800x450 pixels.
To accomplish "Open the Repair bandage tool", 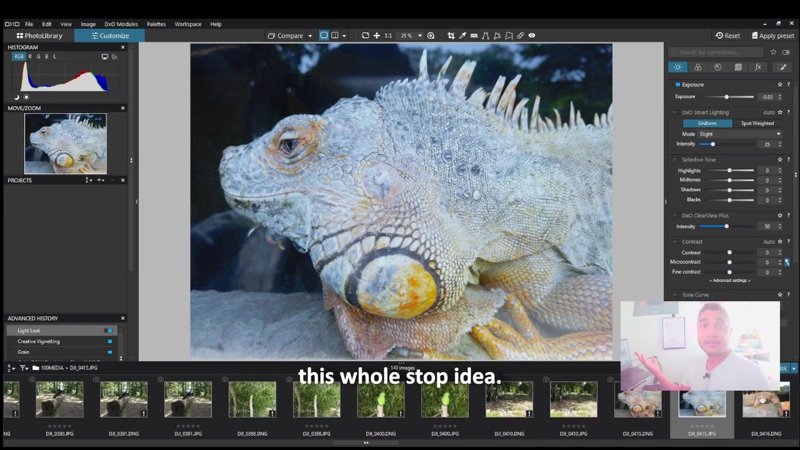I will click(x=520, y=35).
